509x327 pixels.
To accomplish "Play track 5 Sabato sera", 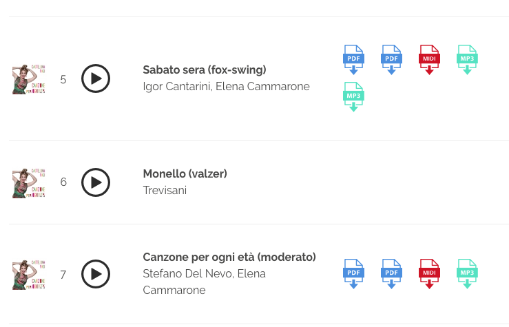I will coord(96,78).
